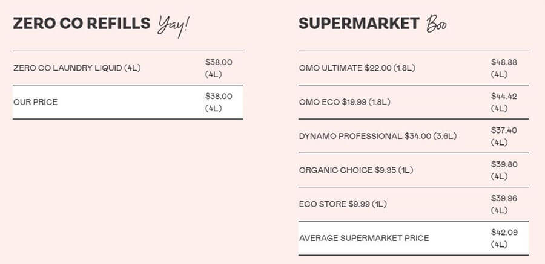The width and height of the screenshot is (545, 264).
Task: Select the OMO ECO $19.99 (1.8L) row
Action: click(x=414, y=102)
